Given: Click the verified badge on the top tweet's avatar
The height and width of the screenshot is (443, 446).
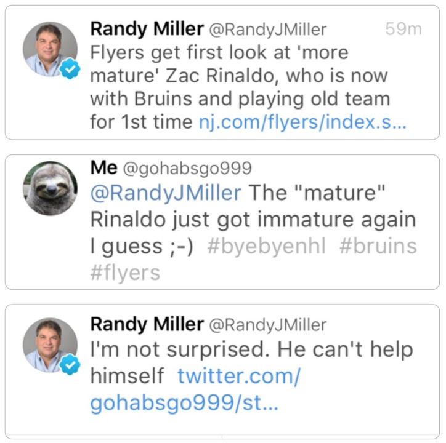Looking at the screenshot, I should [x=71, y=70].
